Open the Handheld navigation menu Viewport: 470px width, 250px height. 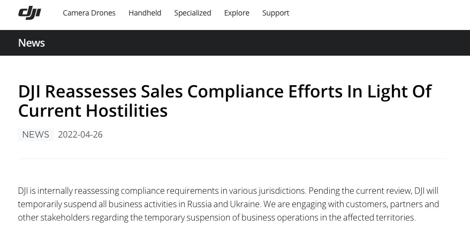[145, 13]
